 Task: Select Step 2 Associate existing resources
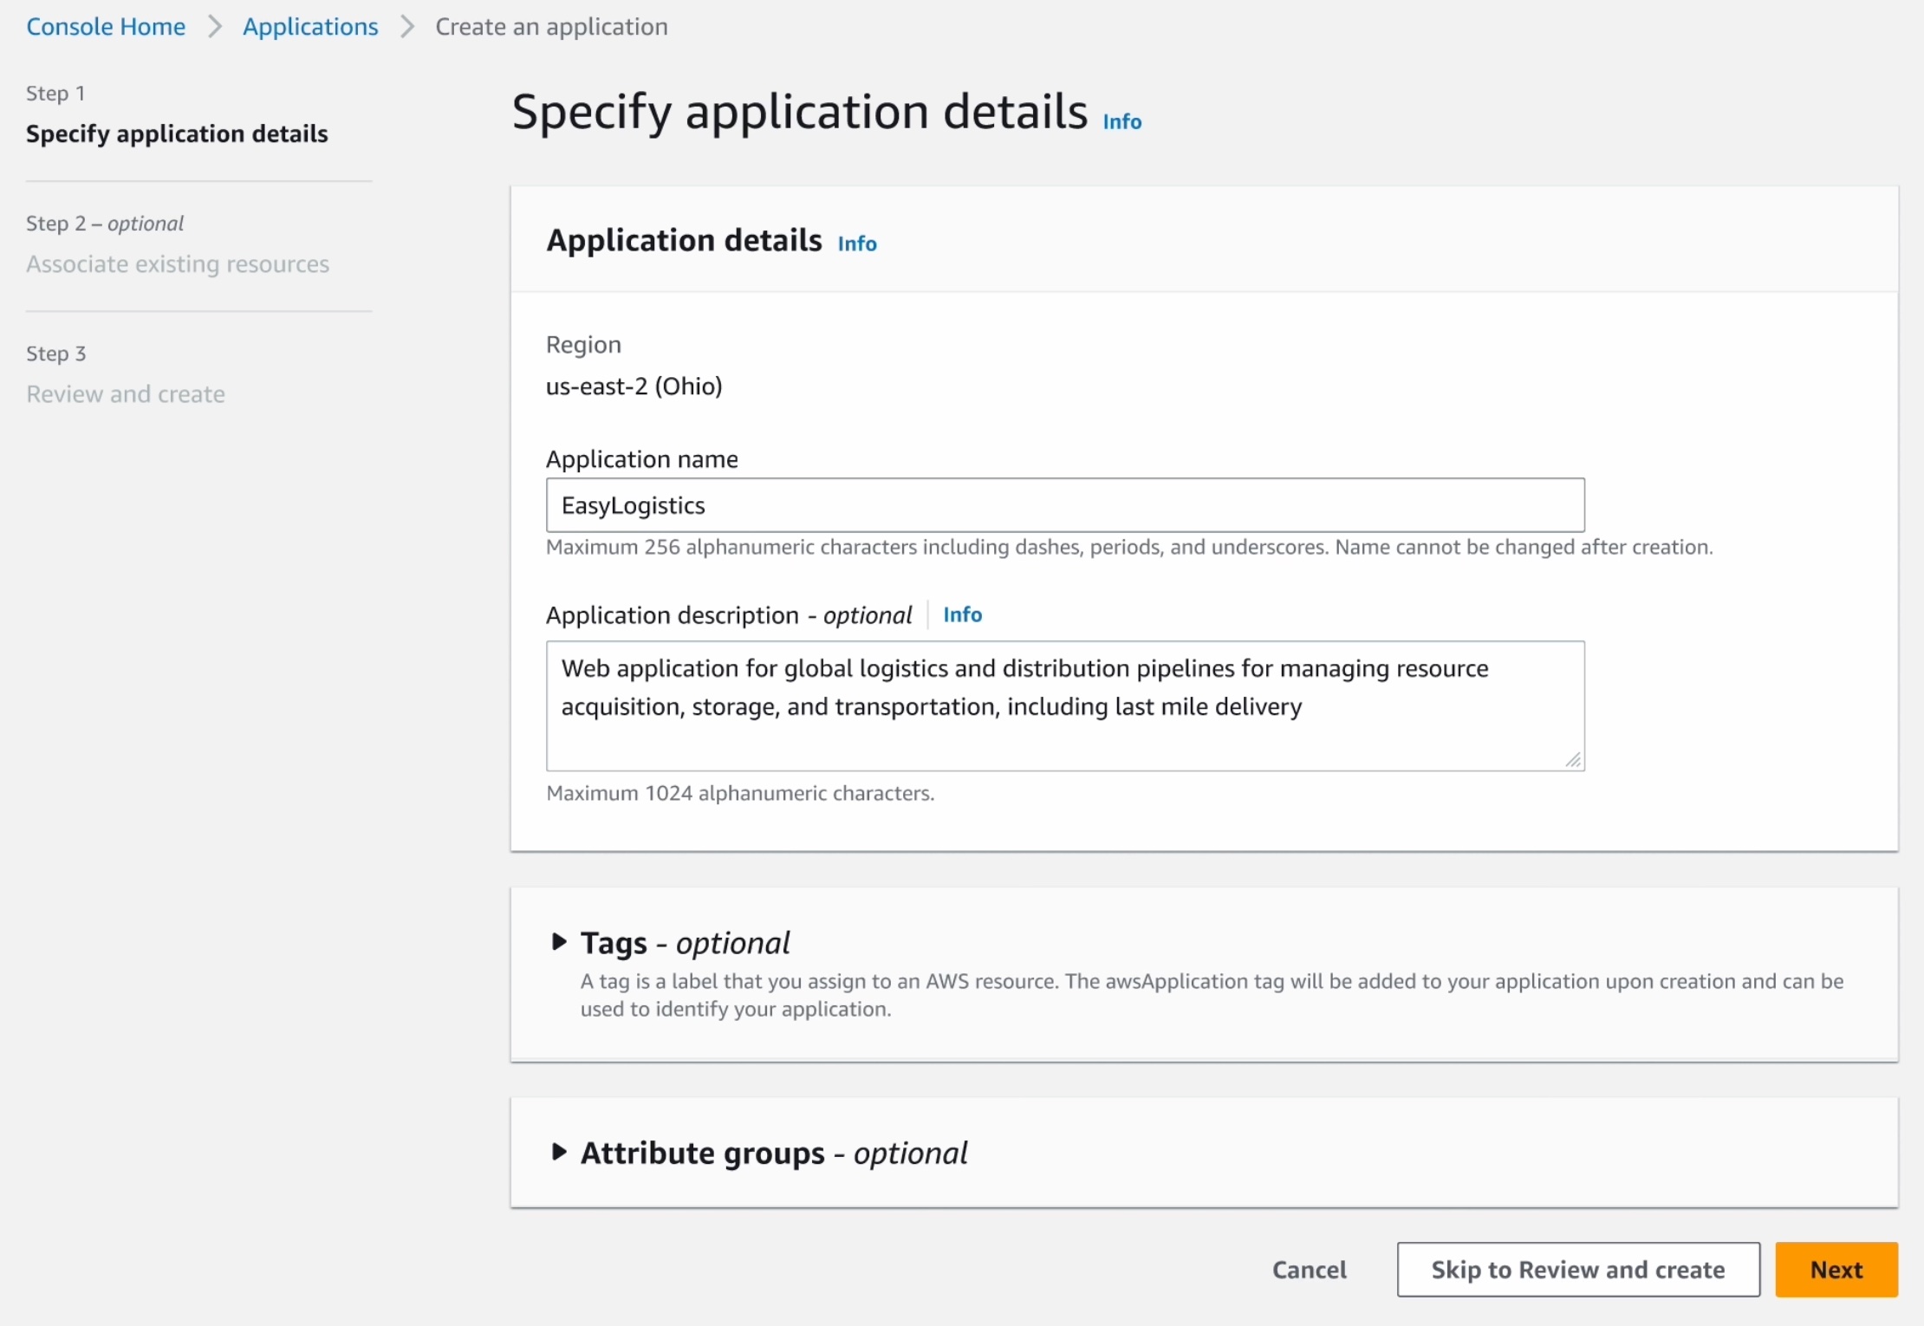pyautogui.click(x=178, y=263)
